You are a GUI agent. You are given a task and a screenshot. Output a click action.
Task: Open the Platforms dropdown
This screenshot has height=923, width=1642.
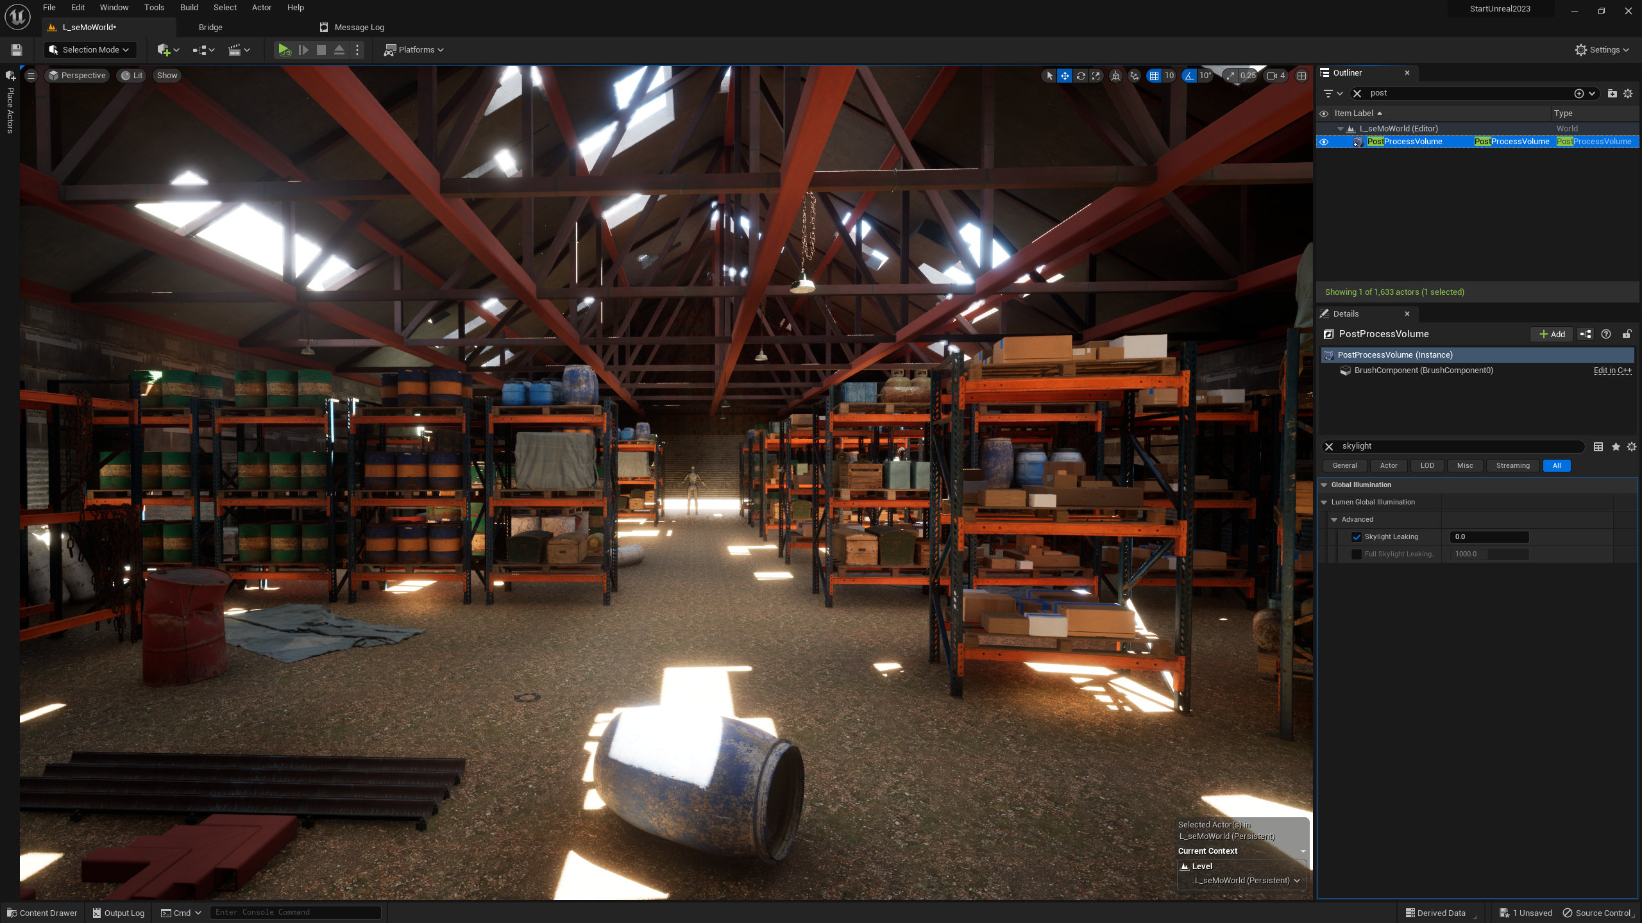pyautogui.click(x=414, y=50)
